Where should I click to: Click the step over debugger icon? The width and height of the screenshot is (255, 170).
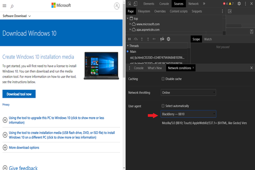click(x=136, y=39)
